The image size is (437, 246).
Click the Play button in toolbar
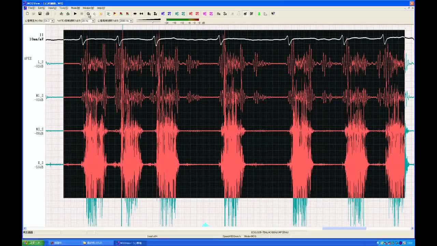coord(75,14)
